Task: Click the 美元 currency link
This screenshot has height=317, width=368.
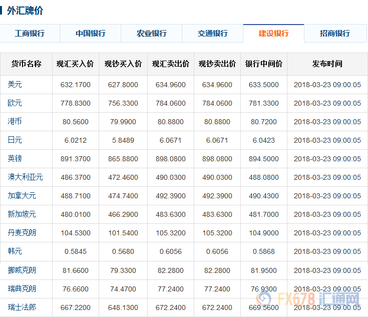Action: point(15,85)
